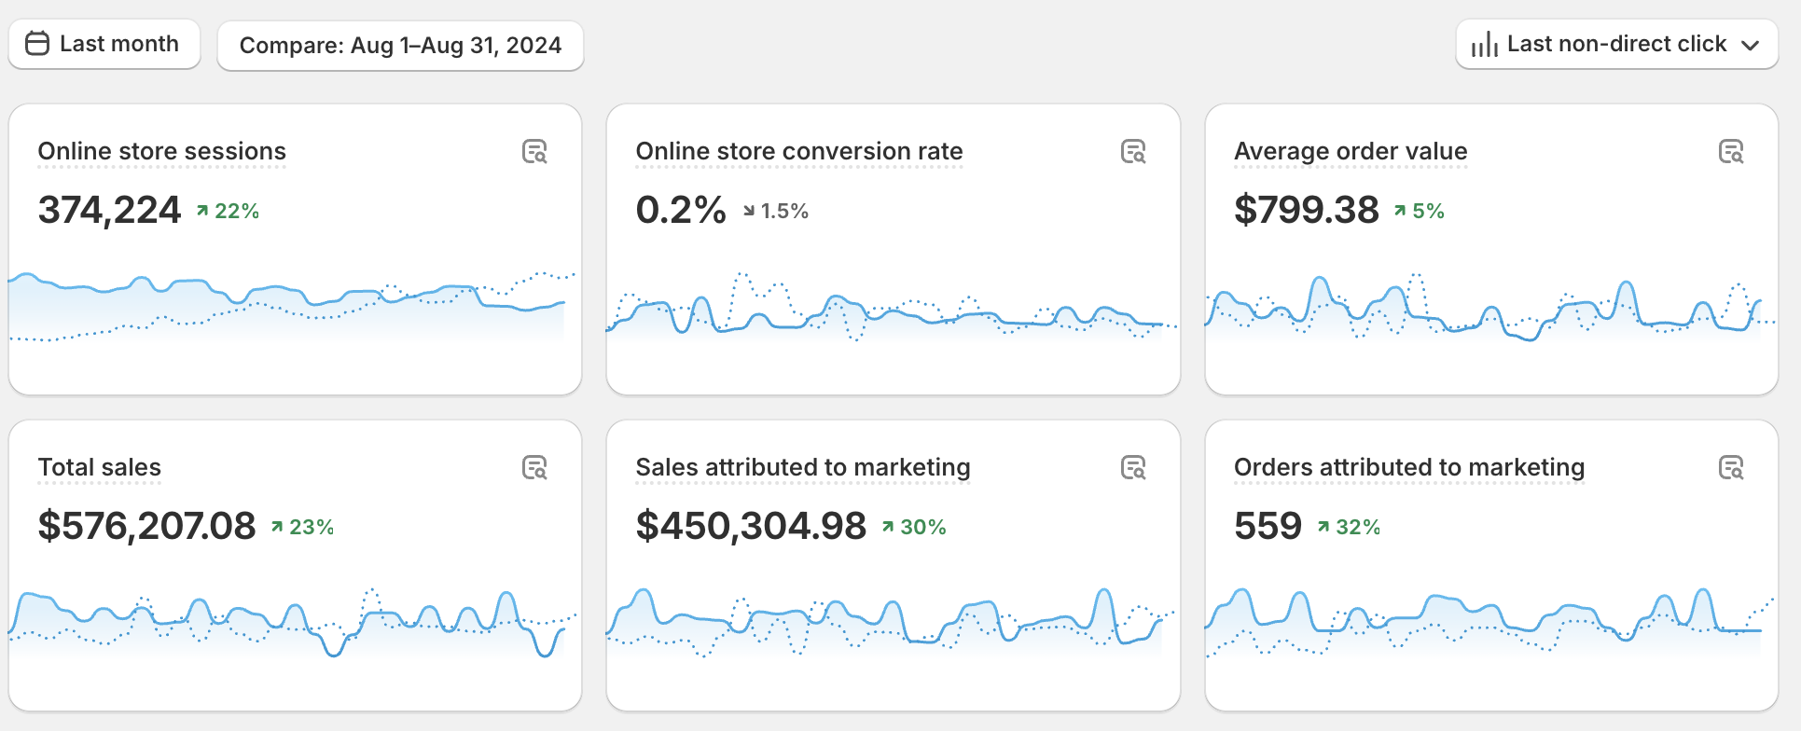1801x731 pixels.
Task: Click report icon on Average order value card
Action: click(1730, 152)
